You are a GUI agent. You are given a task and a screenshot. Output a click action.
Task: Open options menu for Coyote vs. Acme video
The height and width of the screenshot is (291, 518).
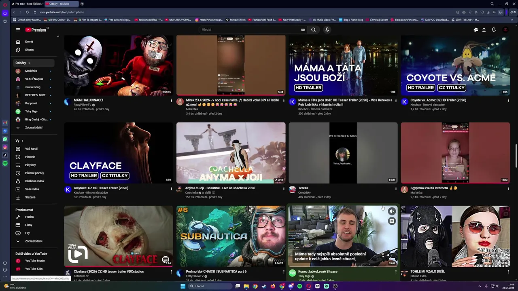[x=508, y=101]
